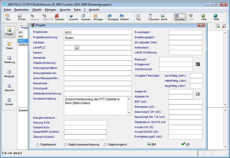Click the book icon beside Assek-Nr.

click(198, 94)
